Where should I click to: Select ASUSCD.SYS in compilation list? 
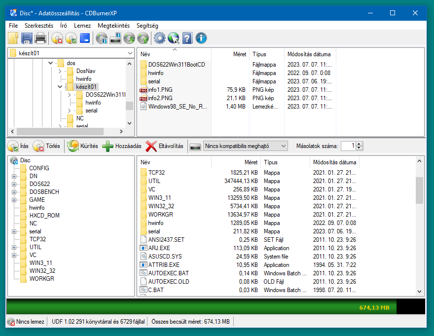165,257
